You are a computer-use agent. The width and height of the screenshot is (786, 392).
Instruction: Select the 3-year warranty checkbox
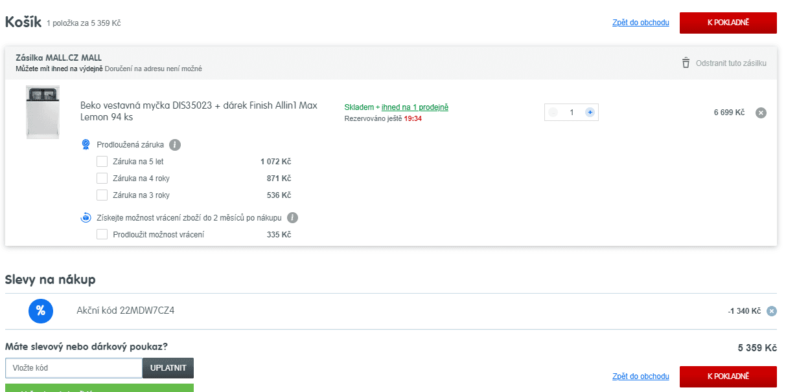click(102, 195)
